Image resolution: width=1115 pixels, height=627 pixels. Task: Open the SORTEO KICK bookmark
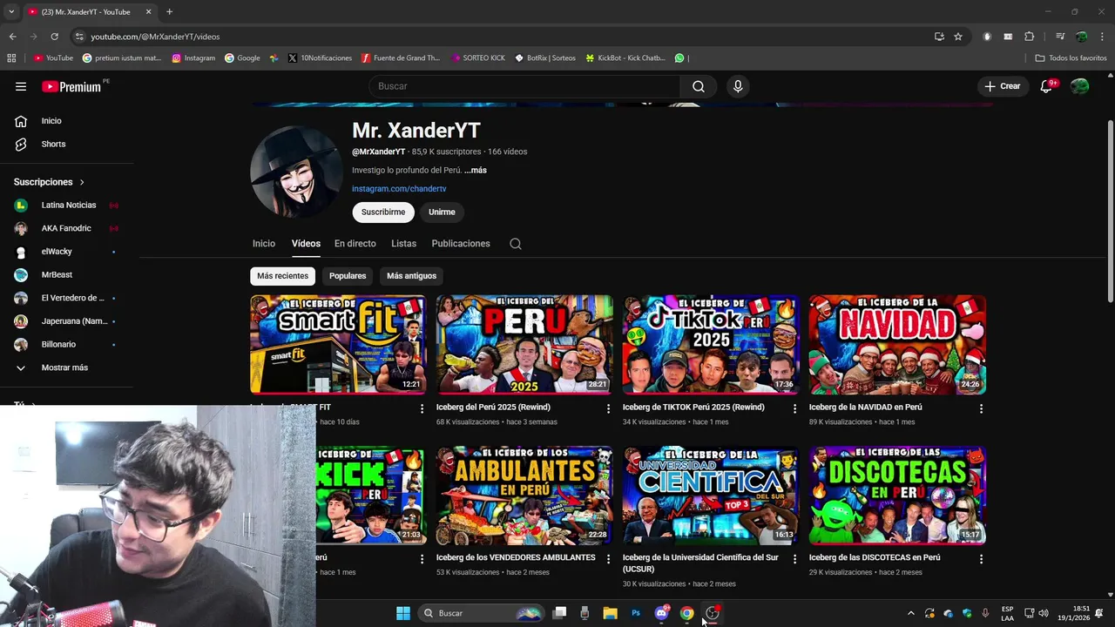(x=478, y=58)
